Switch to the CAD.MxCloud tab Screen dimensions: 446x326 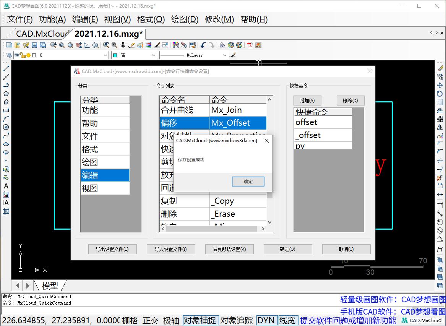tap(43, 33)
